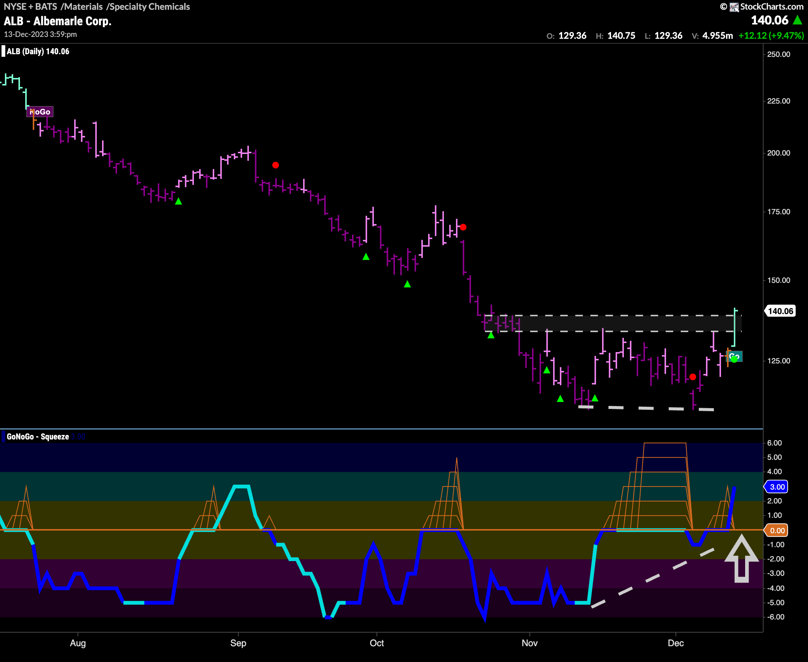This screenshot has height=662, width=808.
Task: Click the low value 129.36
Action: 668,36
